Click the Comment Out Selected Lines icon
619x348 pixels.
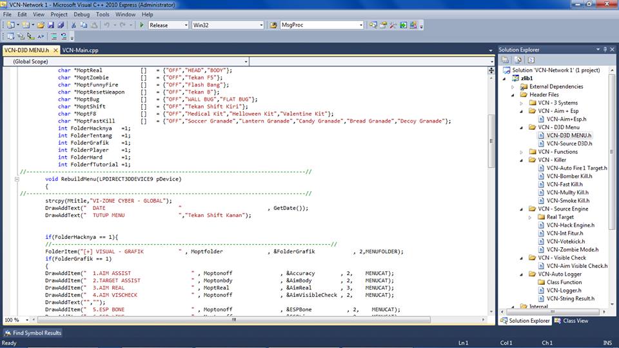click(54, 36)
